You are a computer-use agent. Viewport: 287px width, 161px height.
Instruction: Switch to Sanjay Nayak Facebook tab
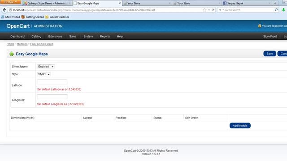(x=247, y=3)
